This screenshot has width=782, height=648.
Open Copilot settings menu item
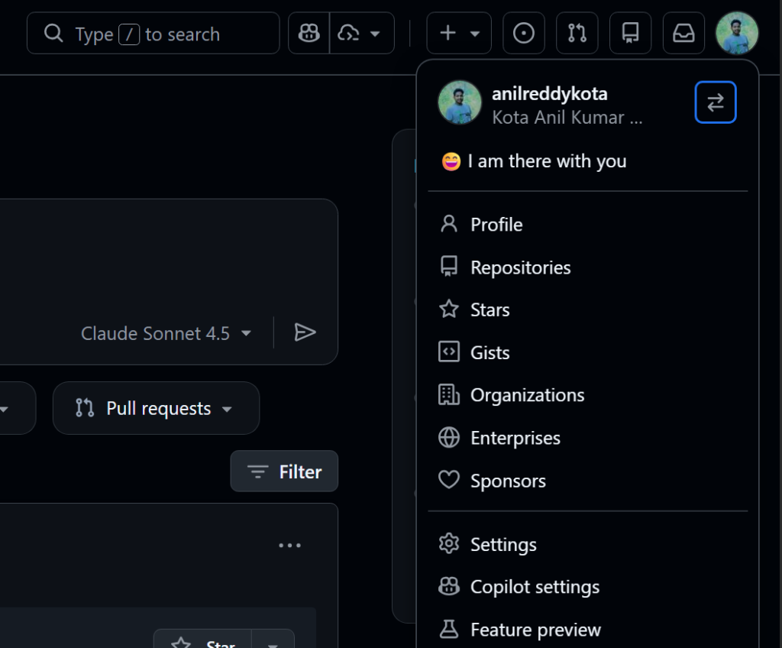(x=535, y=588)
